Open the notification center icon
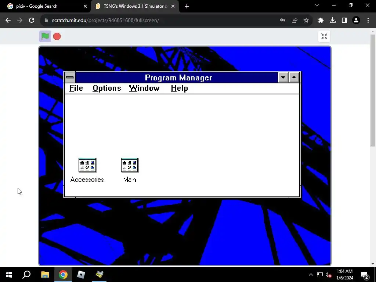376x282 pixels. [364, 275]
